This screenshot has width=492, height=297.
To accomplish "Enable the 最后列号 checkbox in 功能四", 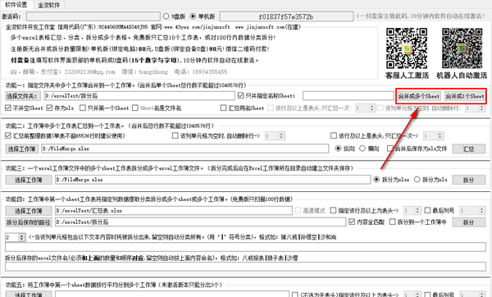I will click(427, 210).
